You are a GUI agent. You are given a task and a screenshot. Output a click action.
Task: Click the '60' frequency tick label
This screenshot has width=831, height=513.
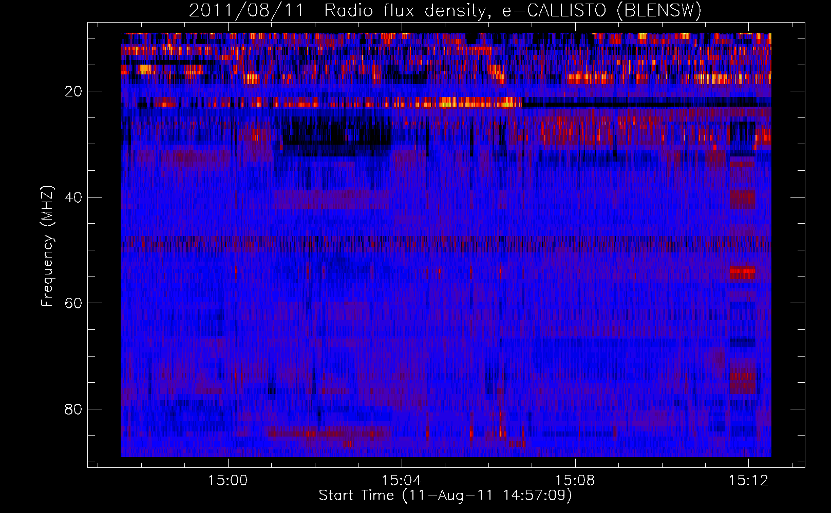(x=73, y=303)
